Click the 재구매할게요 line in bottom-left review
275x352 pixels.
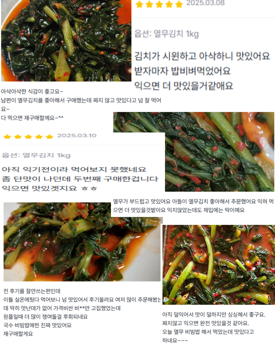click(18, 334)
